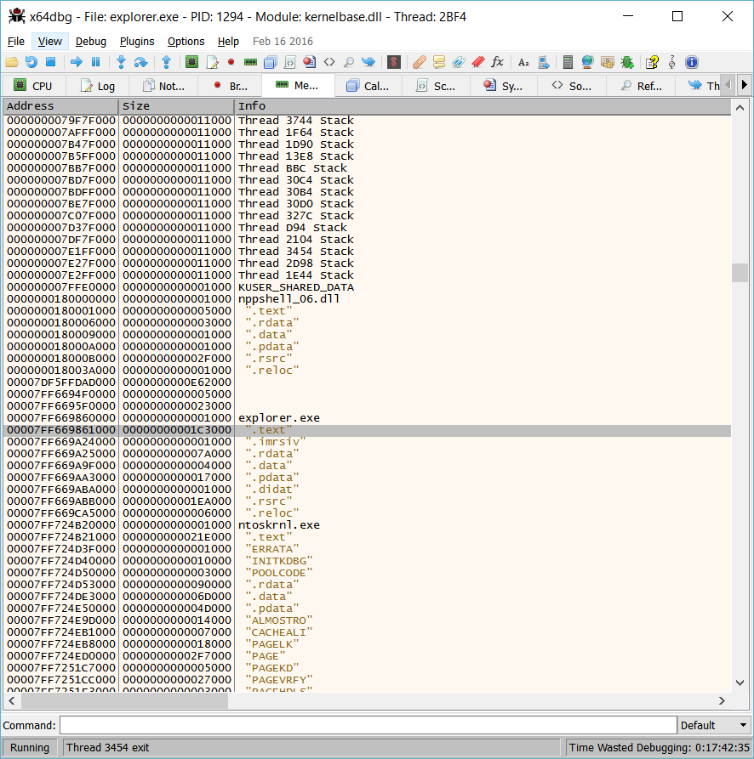Image resolution: width=754 pixels, height=759 pixels.
Task: Sort by the Address column header
Action: [60, 106]
